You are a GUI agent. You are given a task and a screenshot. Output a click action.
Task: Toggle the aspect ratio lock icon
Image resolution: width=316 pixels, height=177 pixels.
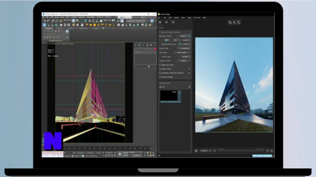coord(180,40)
